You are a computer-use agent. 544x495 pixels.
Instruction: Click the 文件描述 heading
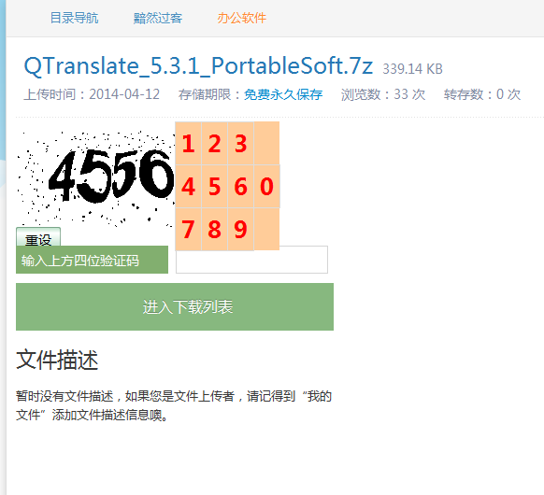tap(57, 360)
